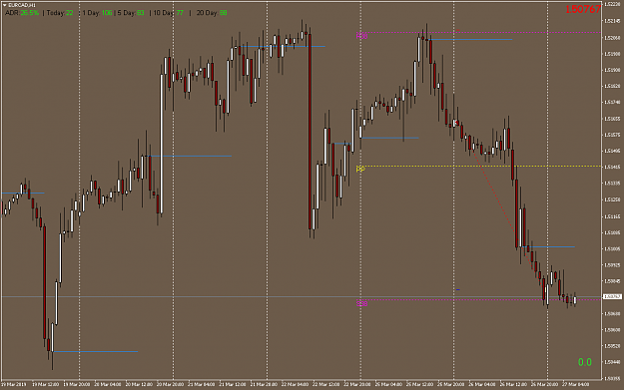Click the Today: 22 range value
The image size is (624, 390).
coord(60,13)
